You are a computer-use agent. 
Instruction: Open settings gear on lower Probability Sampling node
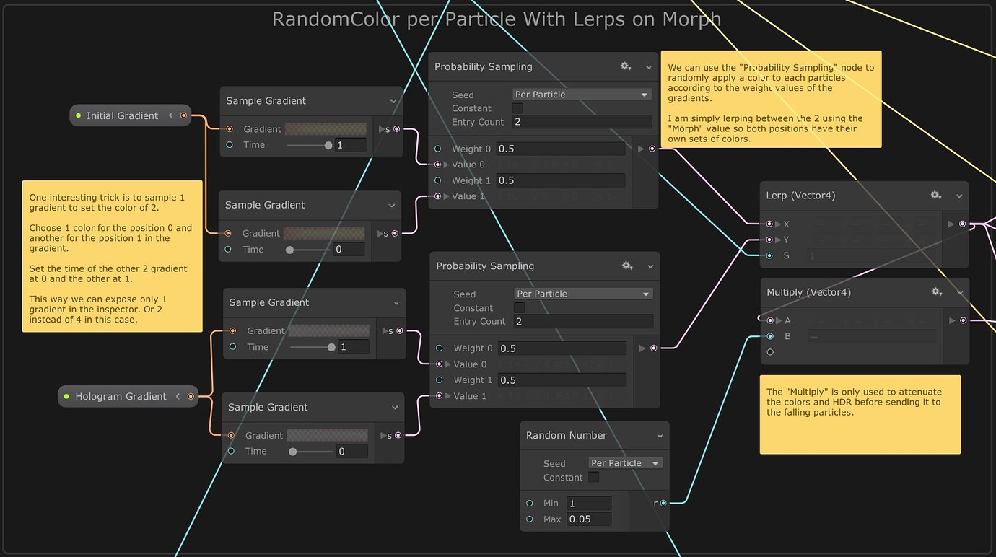[626, 266]
